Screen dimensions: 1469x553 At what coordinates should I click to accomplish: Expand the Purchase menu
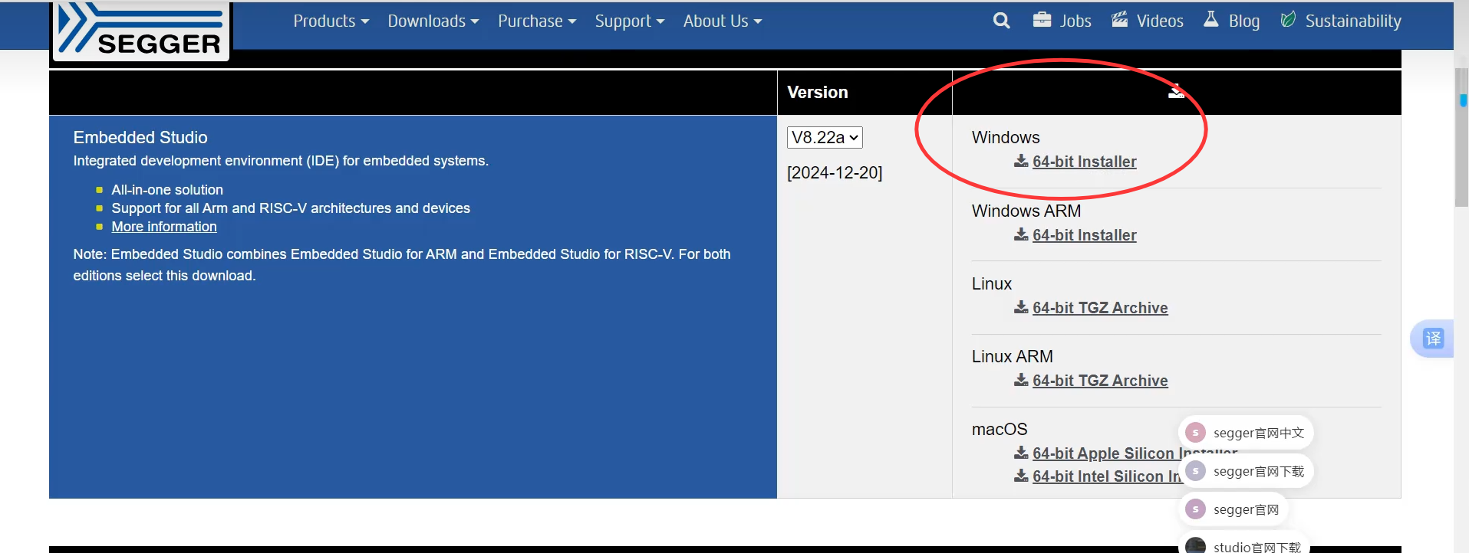(536, 21)
